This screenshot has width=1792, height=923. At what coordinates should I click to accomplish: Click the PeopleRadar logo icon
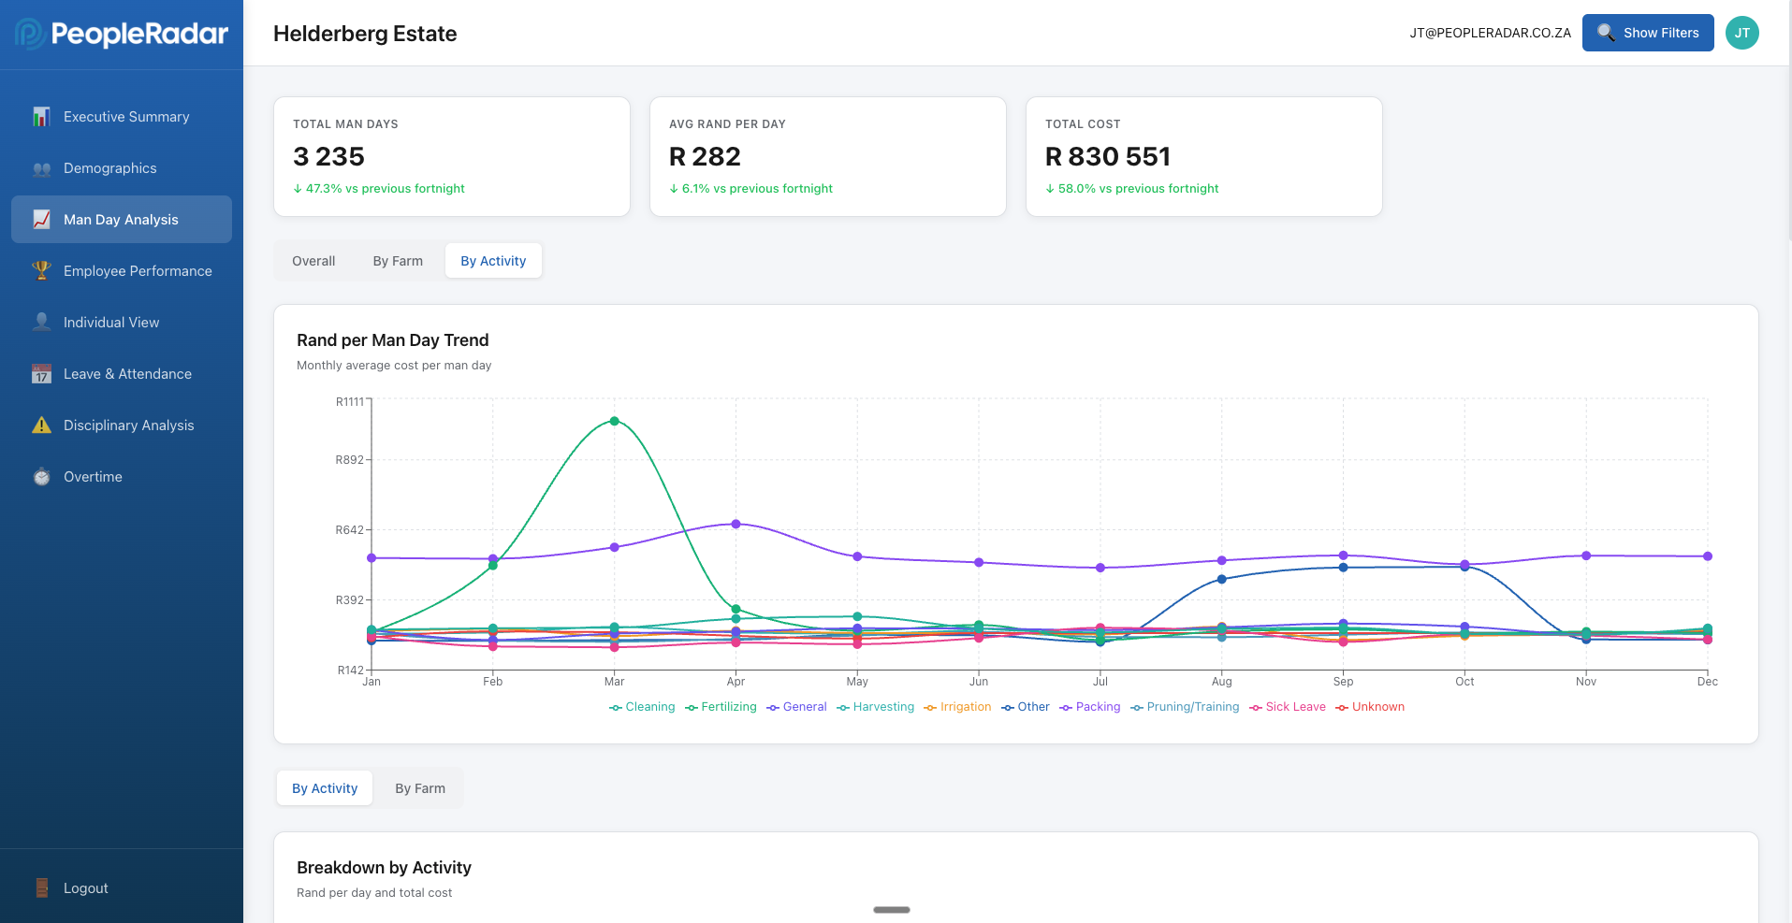(x=30, y=33)
